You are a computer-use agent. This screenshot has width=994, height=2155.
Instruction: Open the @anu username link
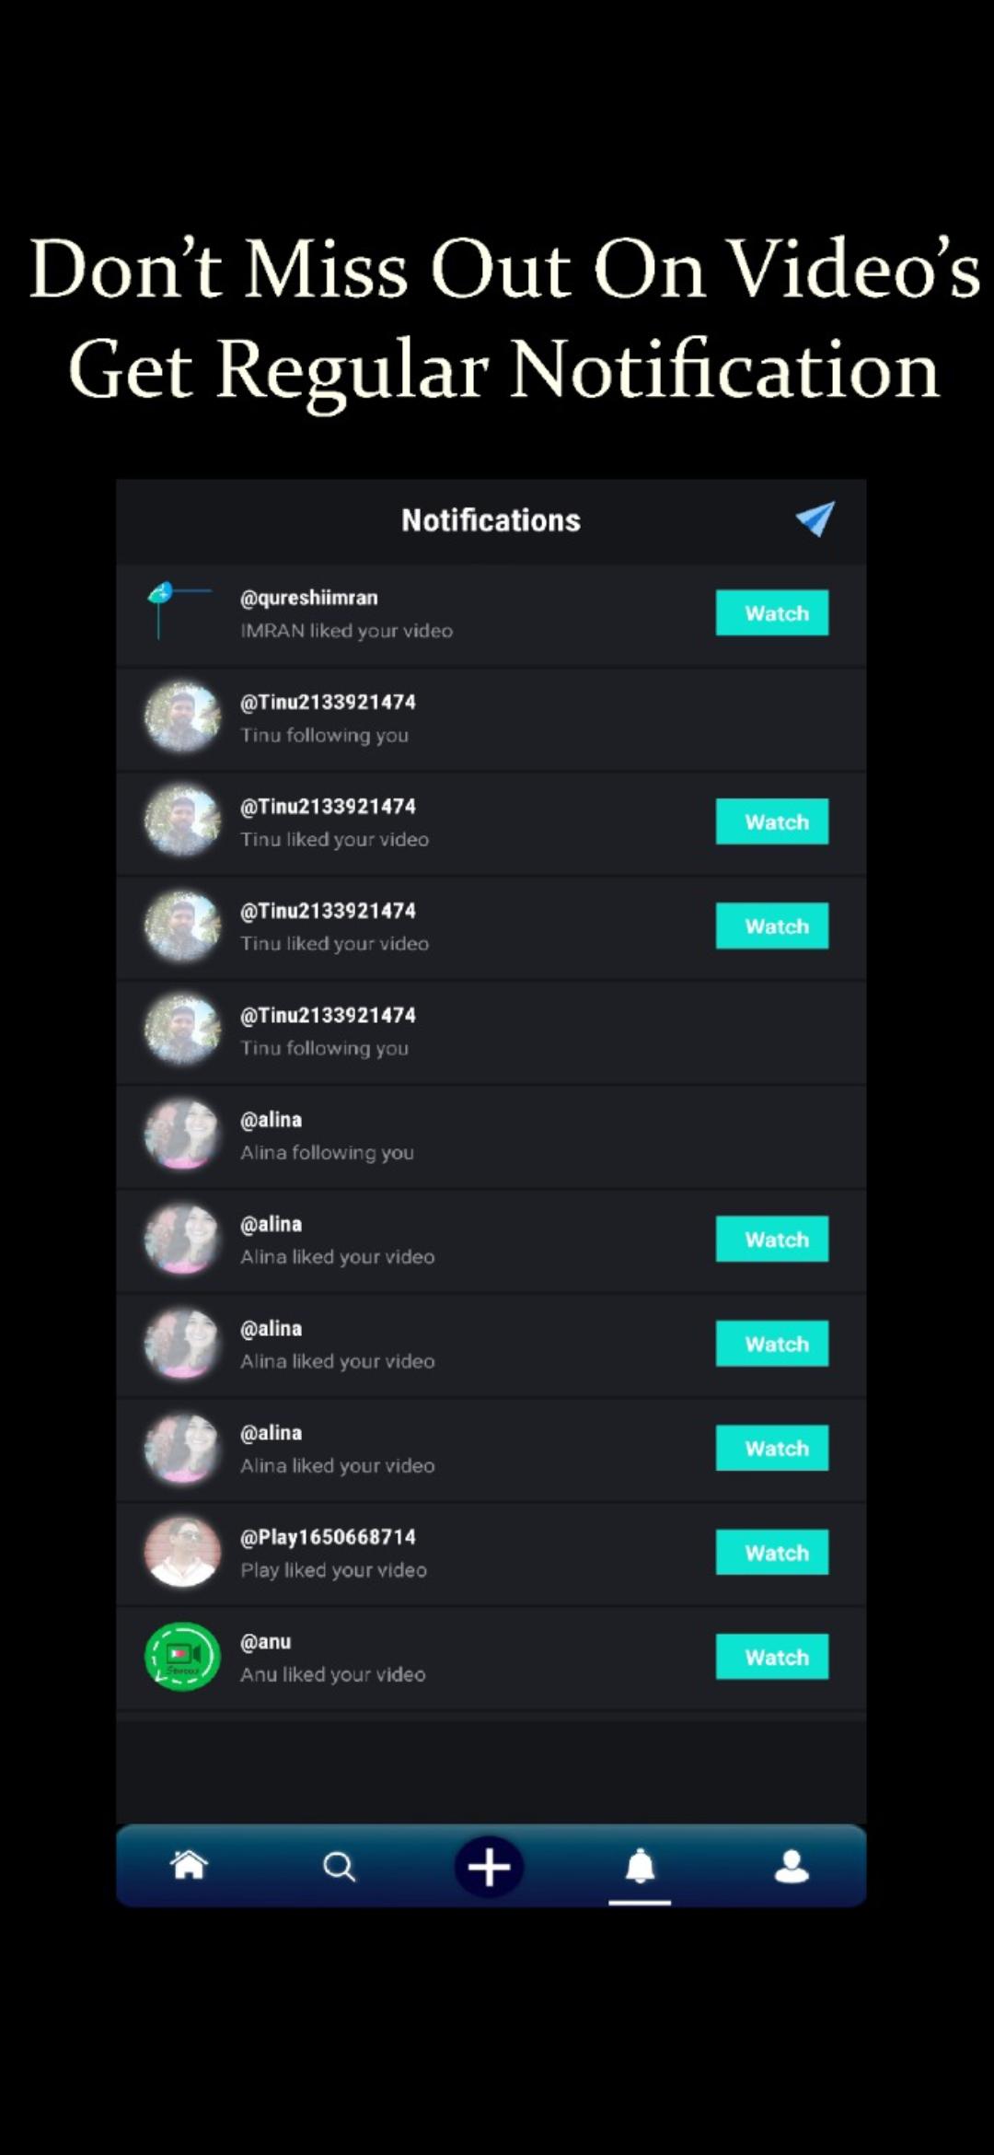[x=265, y=1641]
